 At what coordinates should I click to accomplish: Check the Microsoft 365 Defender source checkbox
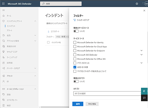75,55
